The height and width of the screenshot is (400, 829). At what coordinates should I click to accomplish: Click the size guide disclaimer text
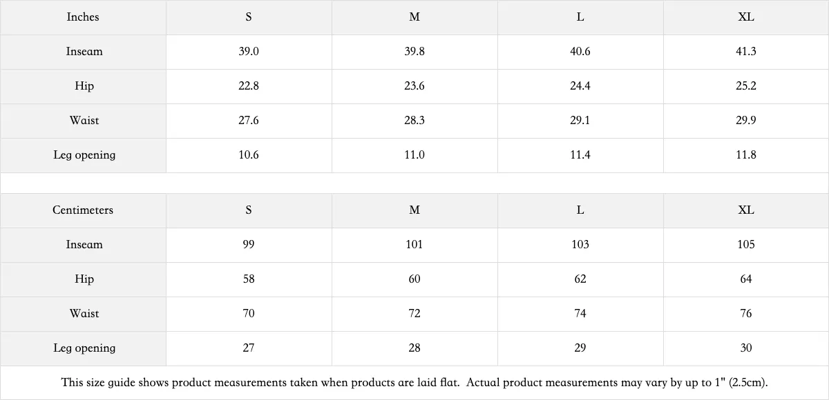pyautogui.click(x=414, y=382)
